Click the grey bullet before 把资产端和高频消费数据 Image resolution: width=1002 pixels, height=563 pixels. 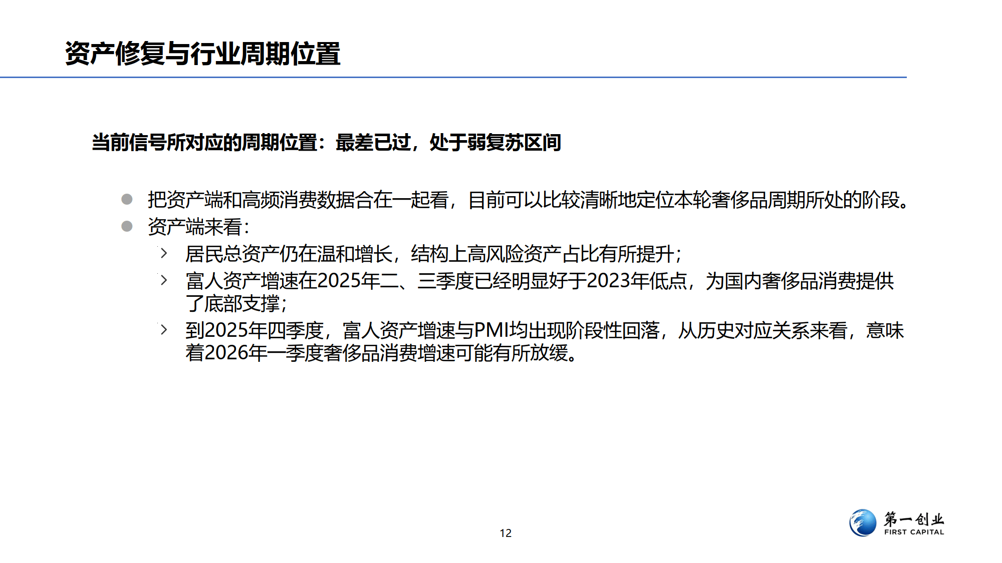pyautogui.click(x=127, y=200)
